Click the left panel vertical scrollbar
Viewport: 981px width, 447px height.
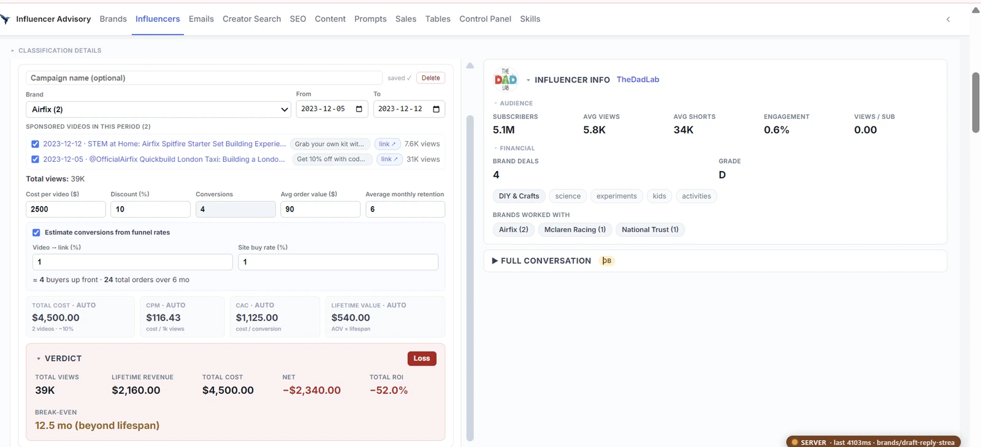[470, 278]
